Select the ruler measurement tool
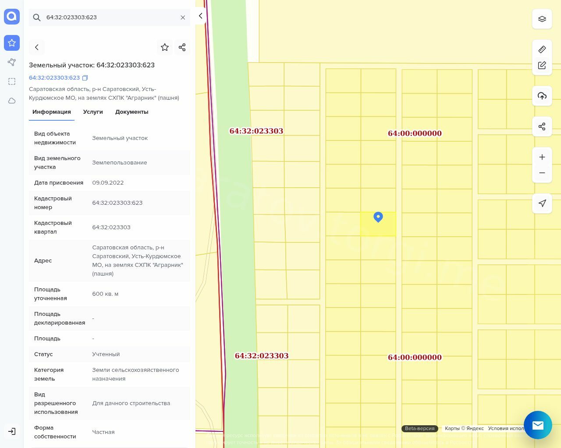The height and width of the screenshot is (448, 561). pyautogui.click(x=542, y=49)
